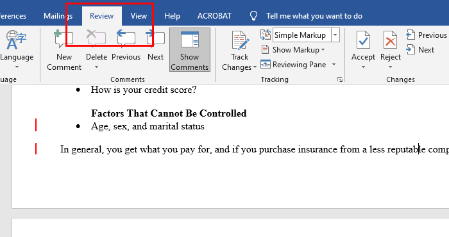Viewport: 449px width, 237px height.
Task: Click the lightbulb Tell Me icon
Action: [x=253, y=16]
